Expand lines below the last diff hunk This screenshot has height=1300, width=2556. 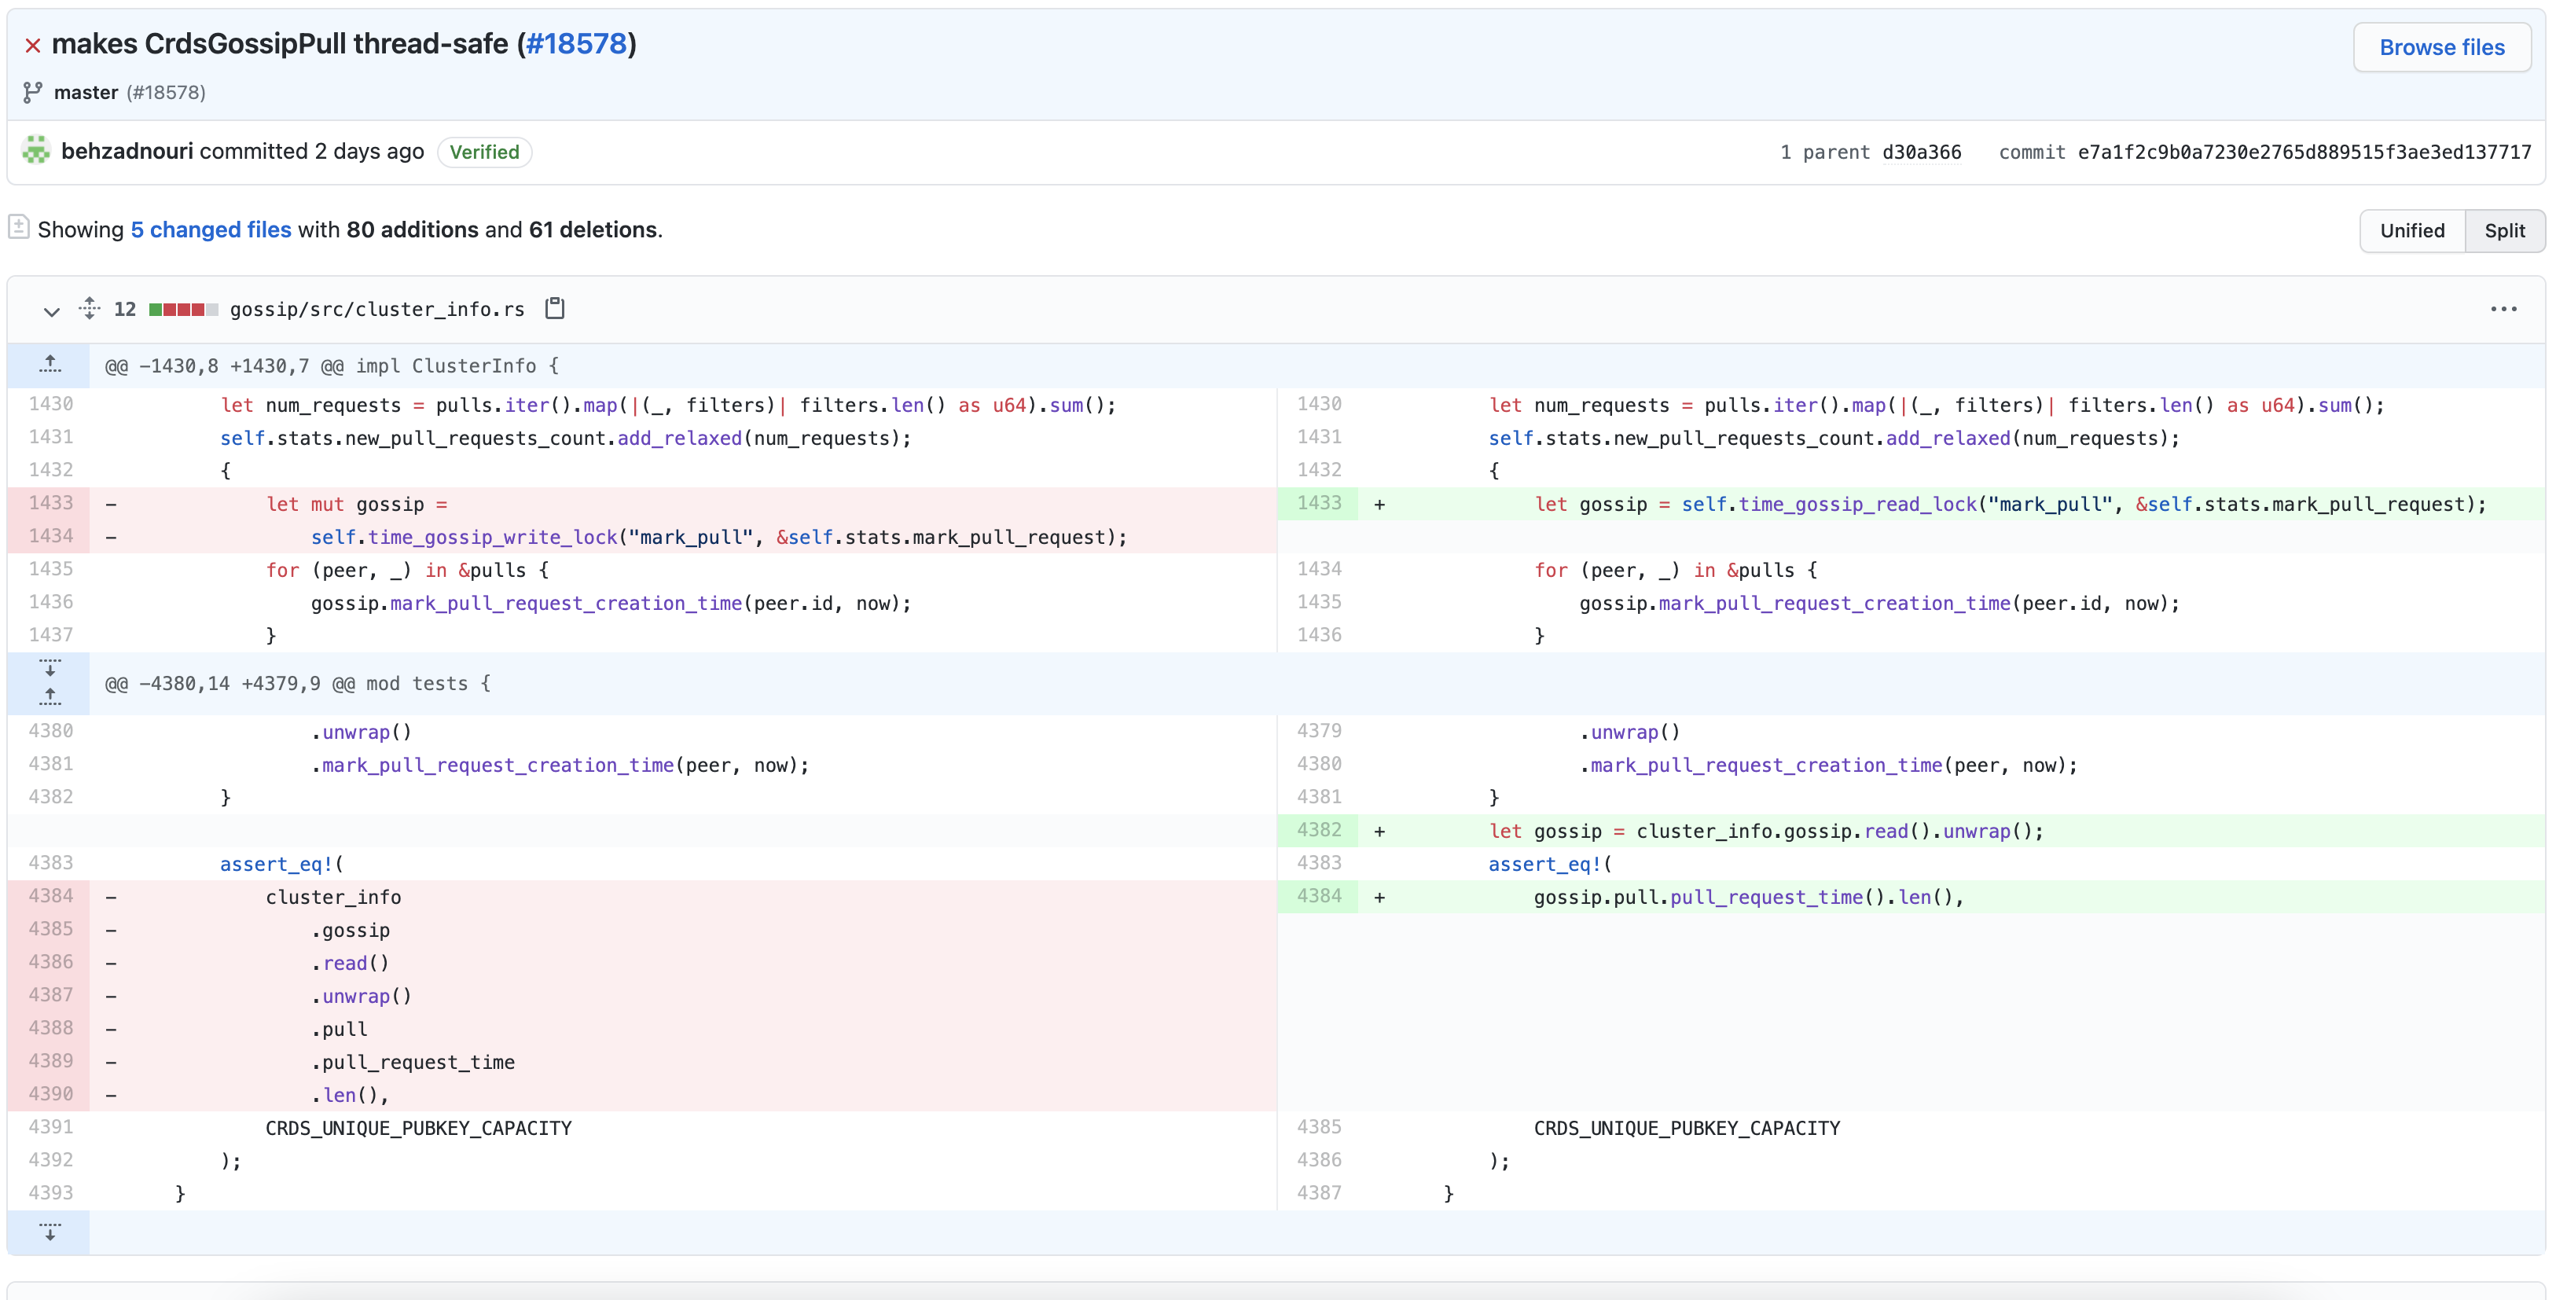tap(50, 1232)
